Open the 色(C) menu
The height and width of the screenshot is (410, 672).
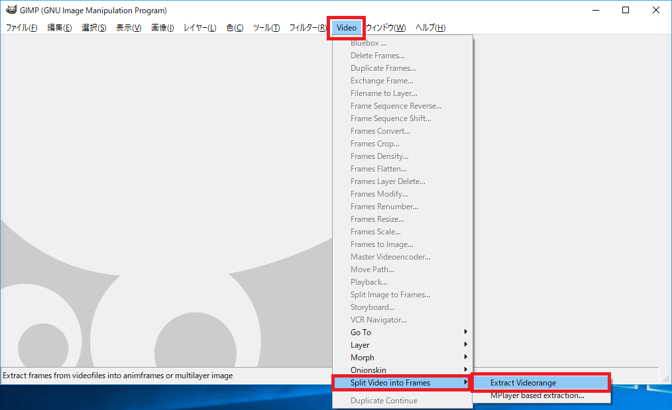235,28
